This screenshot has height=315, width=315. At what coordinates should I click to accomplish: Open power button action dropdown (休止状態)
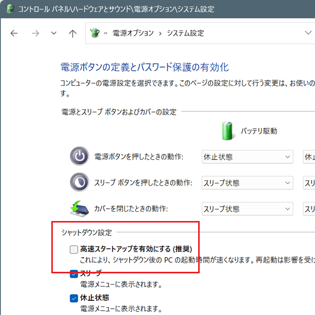[x=247, y=157]
